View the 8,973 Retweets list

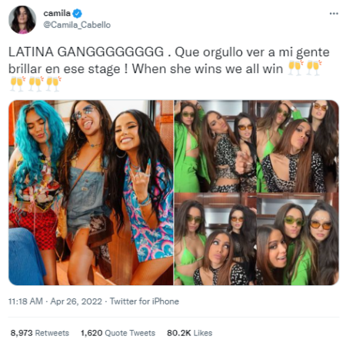pos(40,333)
